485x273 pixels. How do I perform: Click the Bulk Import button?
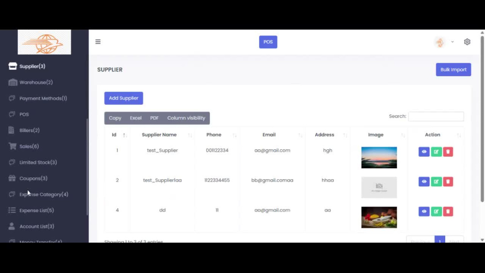click(453, 69)
